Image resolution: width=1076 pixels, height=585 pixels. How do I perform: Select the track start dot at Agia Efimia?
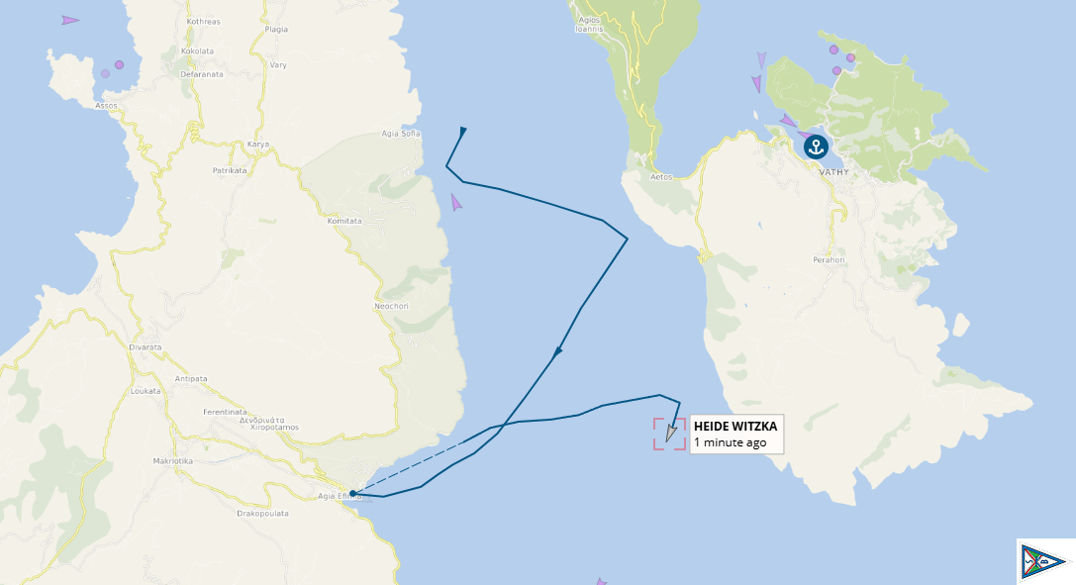point(352,493)
